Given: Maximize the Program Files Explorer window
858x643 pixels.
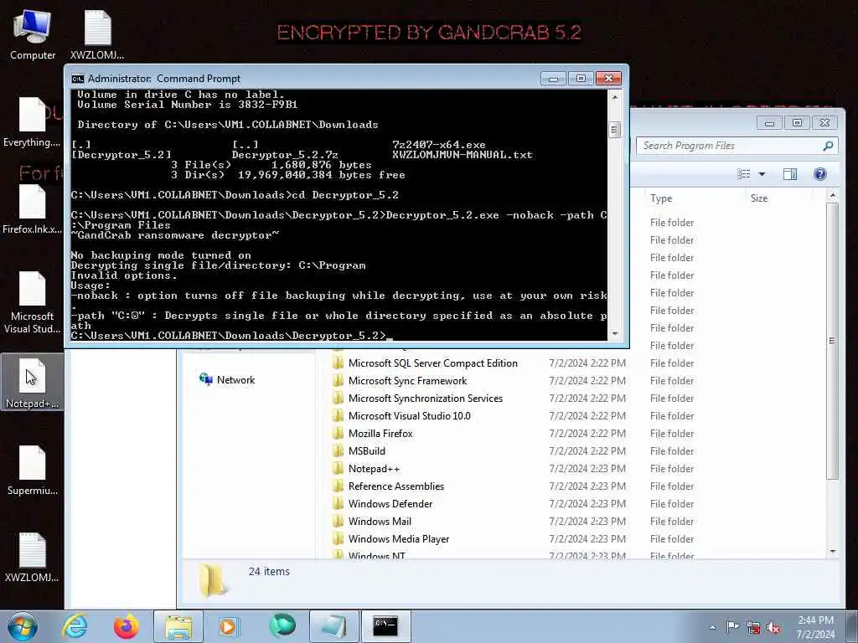Looking at the screenshot, I should (x=797, y=123).
